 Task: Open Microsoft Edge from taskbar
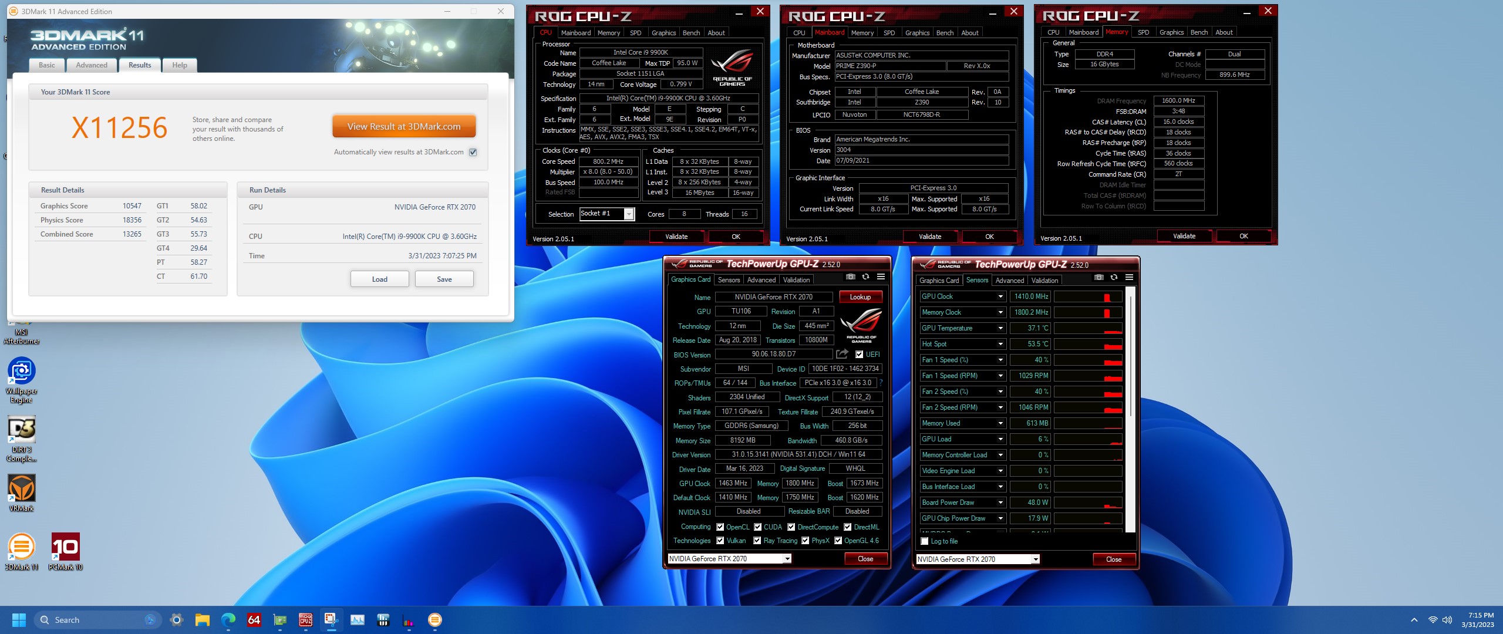click(x=228, y=620)
